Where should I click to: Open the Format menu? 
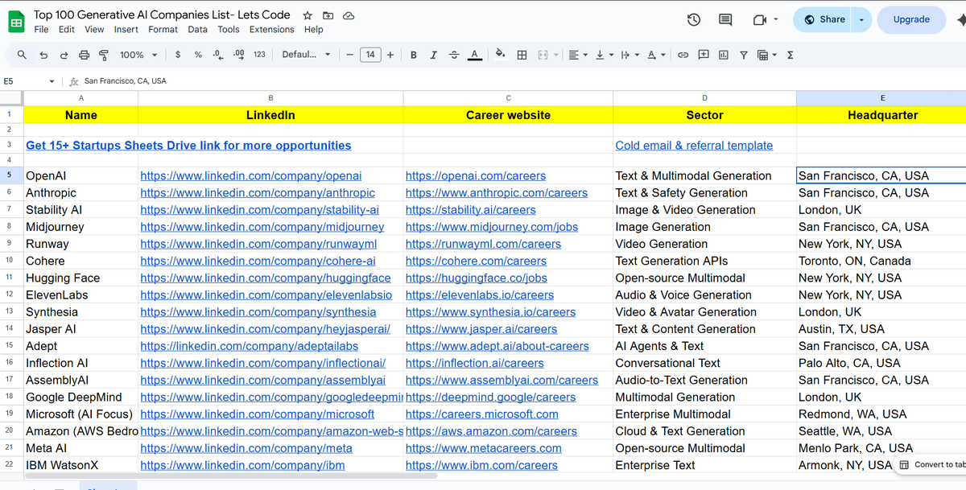click(163, 29)
